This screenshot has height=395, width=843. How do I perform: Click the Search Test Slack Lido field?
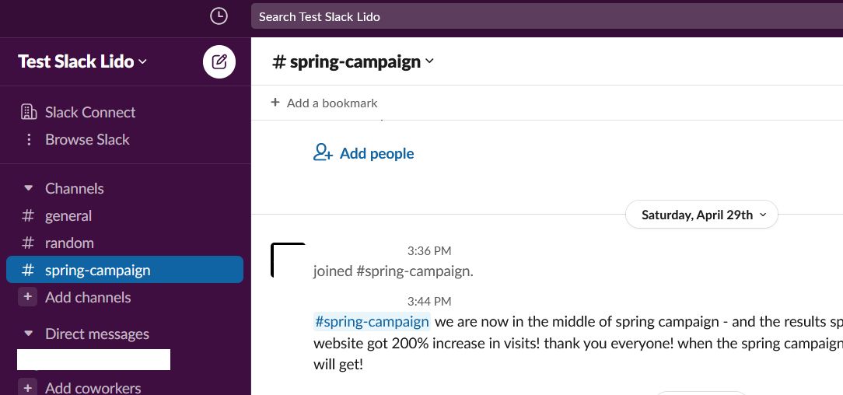pyautogui.click(x=547, y=16)
